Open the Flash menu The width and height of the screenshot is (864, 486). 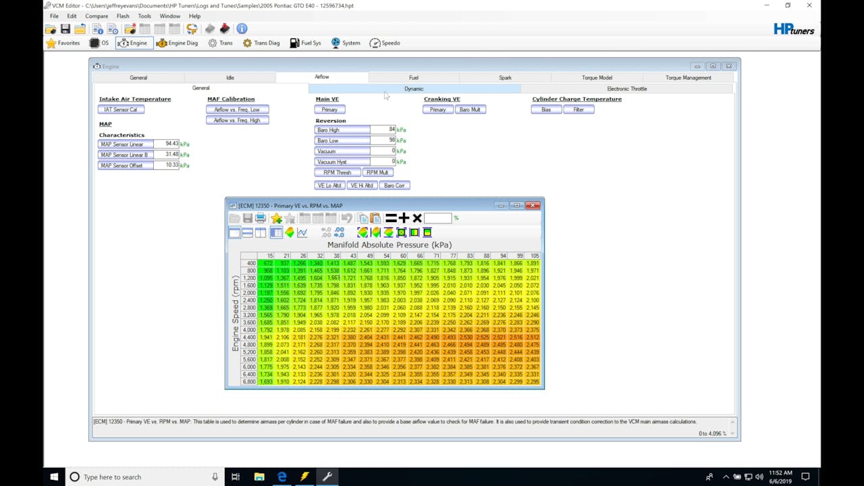tap(123, 16)
